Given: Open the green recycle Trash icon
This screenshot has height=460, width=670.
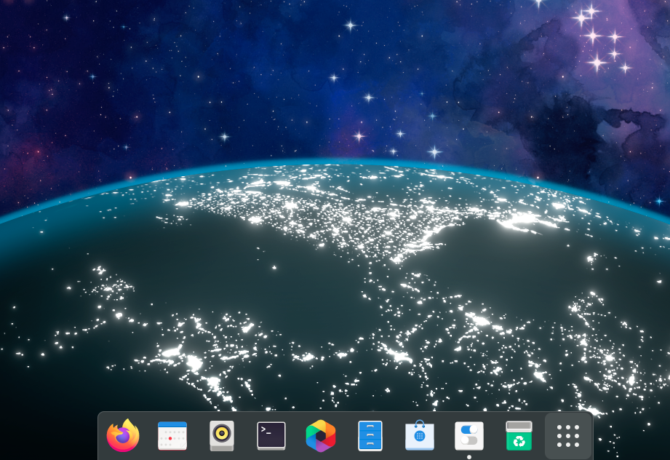Looking at the screenshot, I should (519, 436).
